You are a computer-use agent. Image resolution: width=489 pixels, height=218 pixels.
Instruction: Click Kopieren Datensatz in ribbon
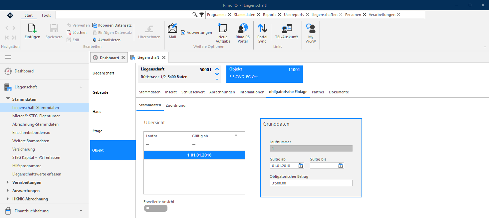click(x=112, y=25)
